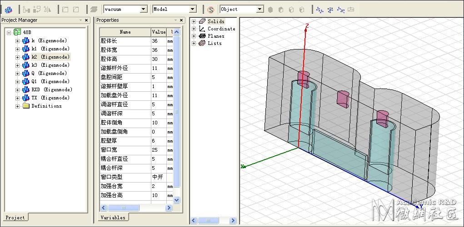Viewport: 464px width, 227px height.
Task: Expand the k3 (Eigenmode) node
Action: point(17,65)
